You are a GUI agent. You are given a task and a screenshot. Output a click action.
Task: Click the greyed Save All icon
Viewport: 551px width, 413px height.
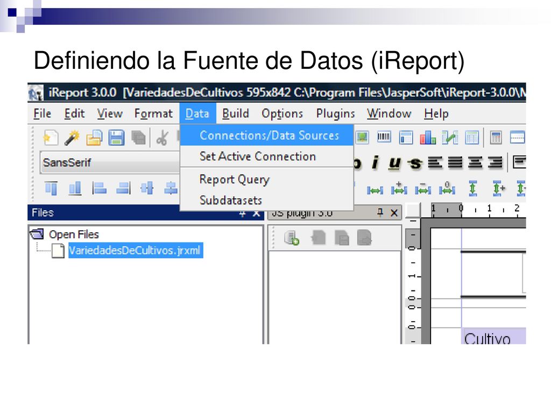[x=138, y=138]
